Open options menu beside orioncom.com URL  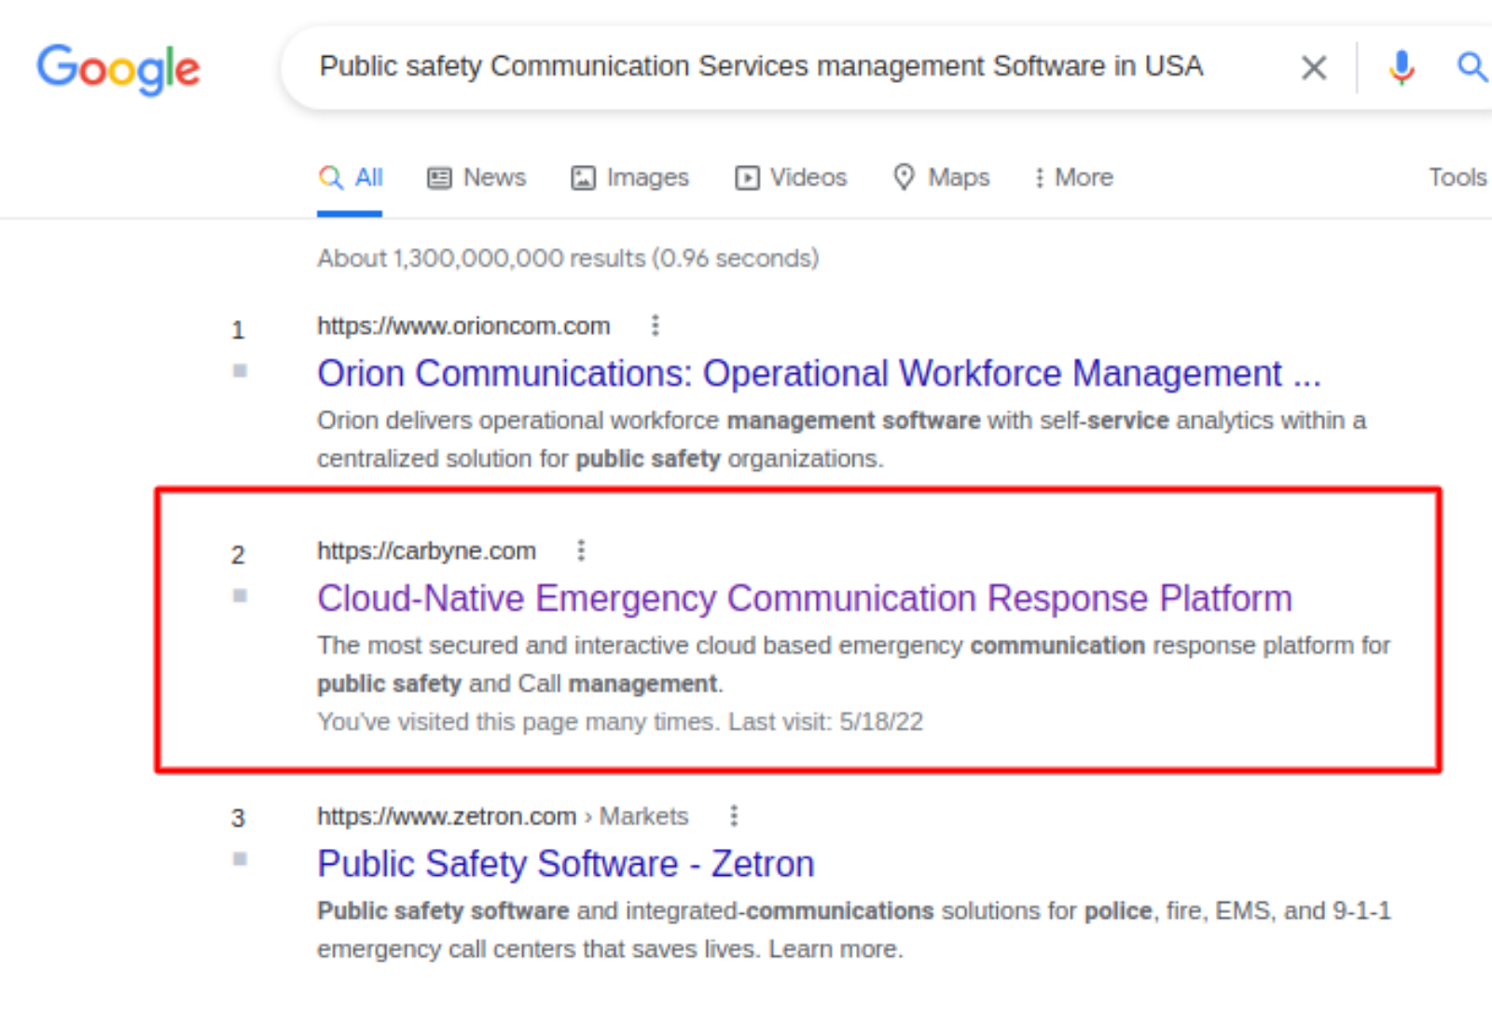coord(656,326)
